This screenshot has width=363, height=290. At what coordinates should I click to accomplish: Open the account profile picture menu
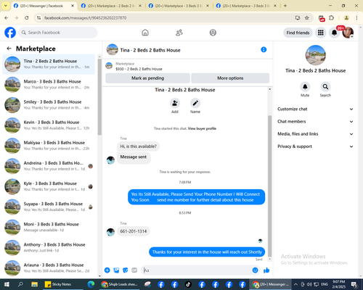click(x=348, y=33)
